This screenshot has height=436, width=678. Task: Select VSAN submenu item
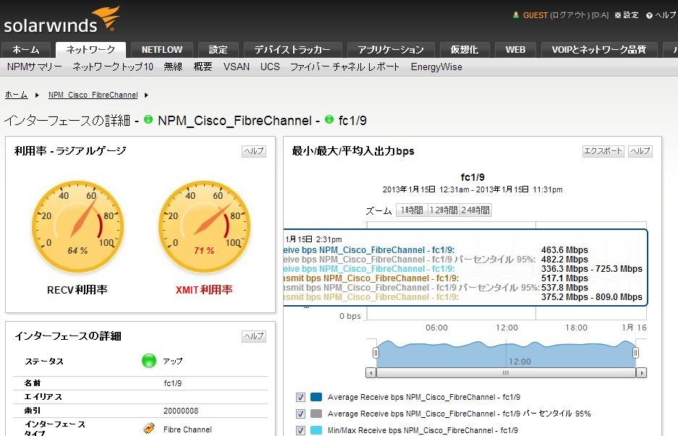coord(237,67)
